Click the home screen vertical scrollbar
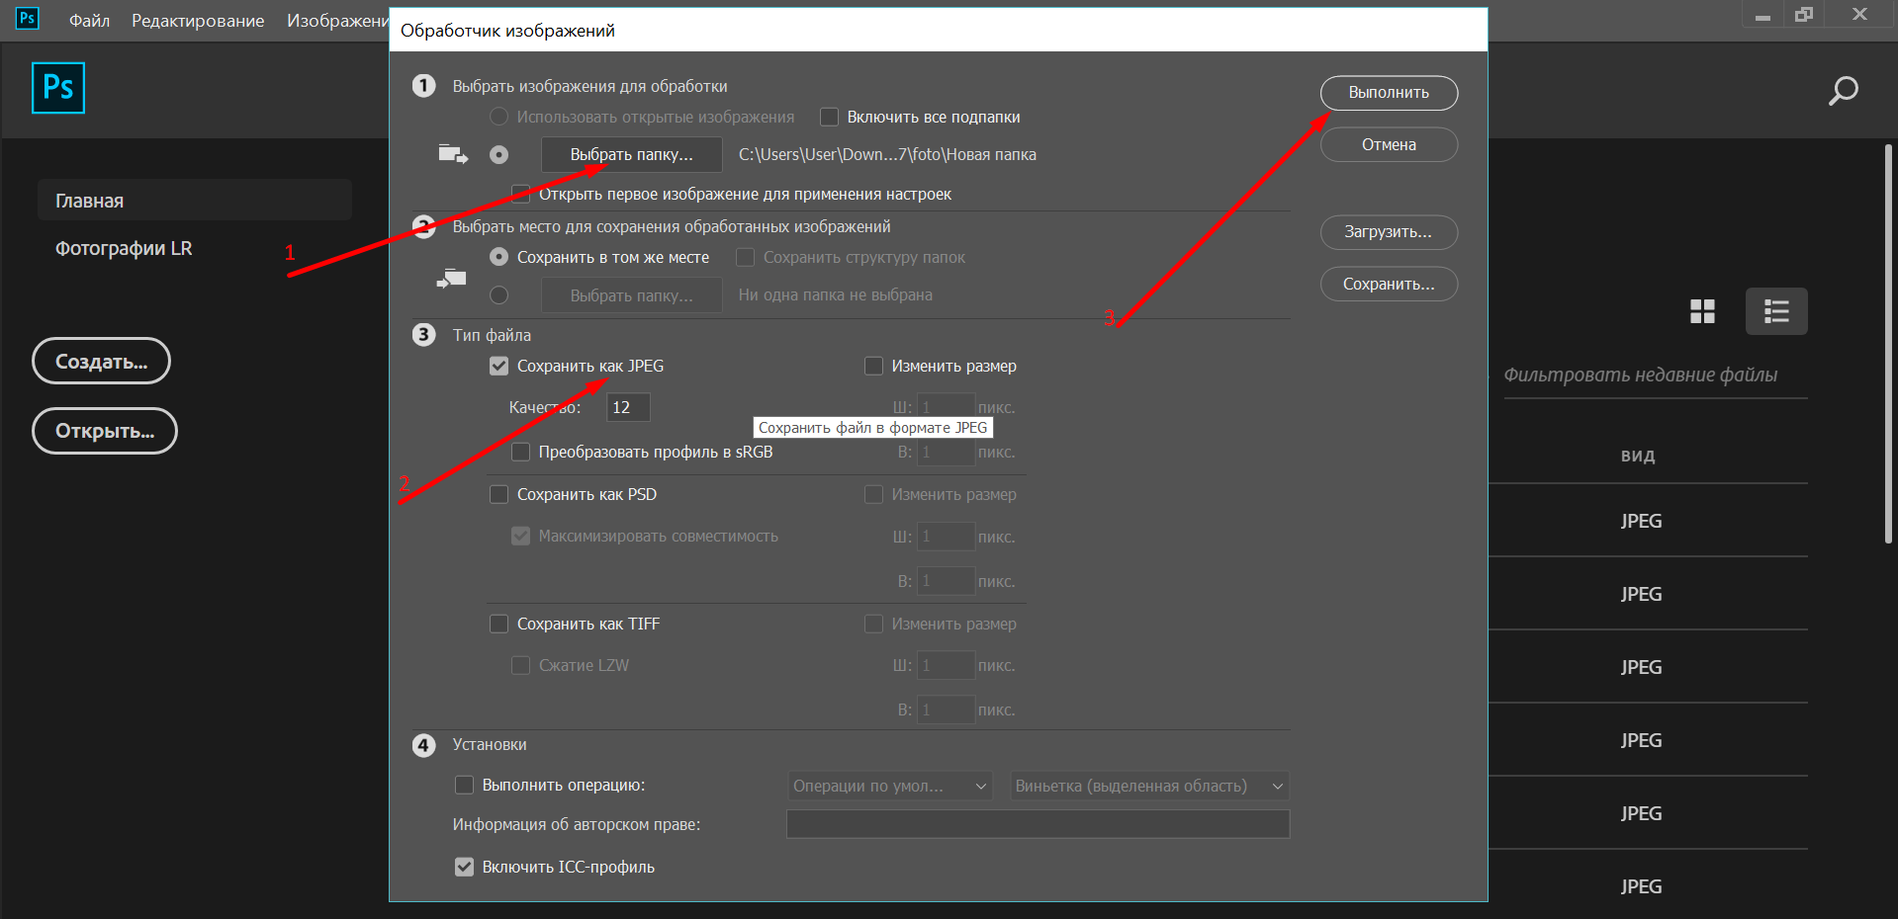The width and height of the screenshot is (1898, 919). point(1888,344)
